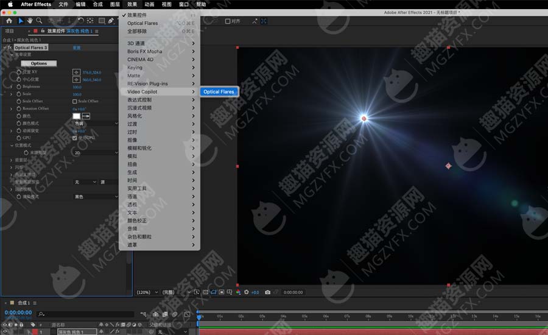Open the 窗口 menu
Screen dimensions: 548x335
pos(184,4)
